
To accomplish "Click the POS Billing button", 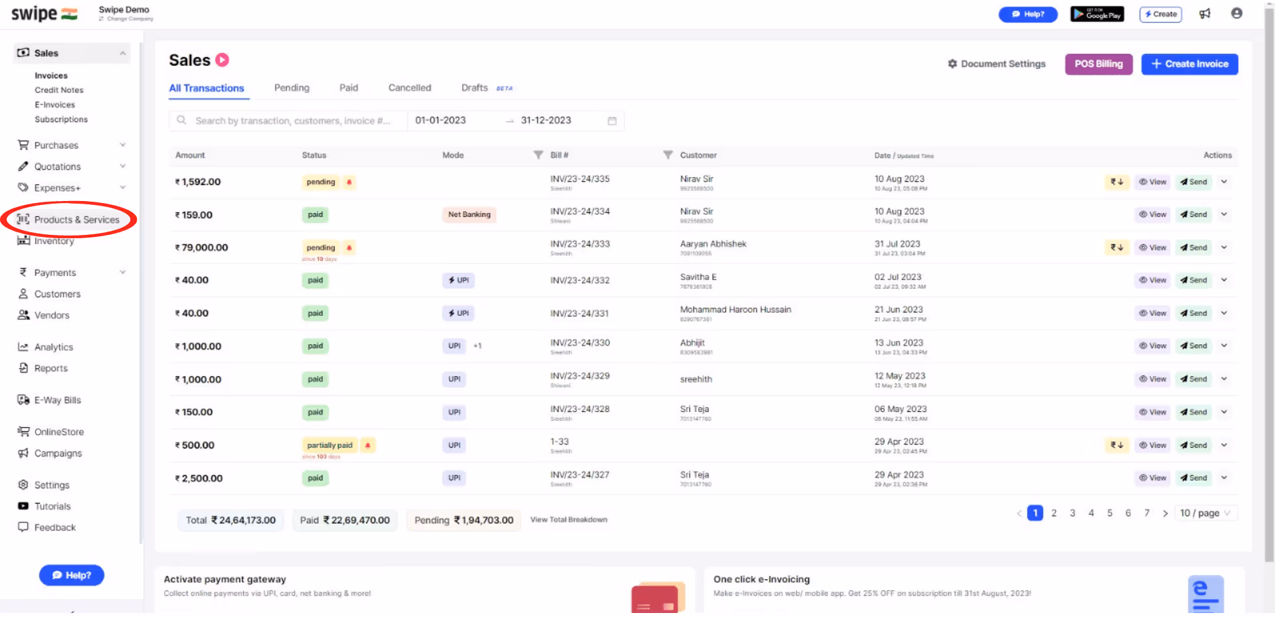I will (1098, 64).
